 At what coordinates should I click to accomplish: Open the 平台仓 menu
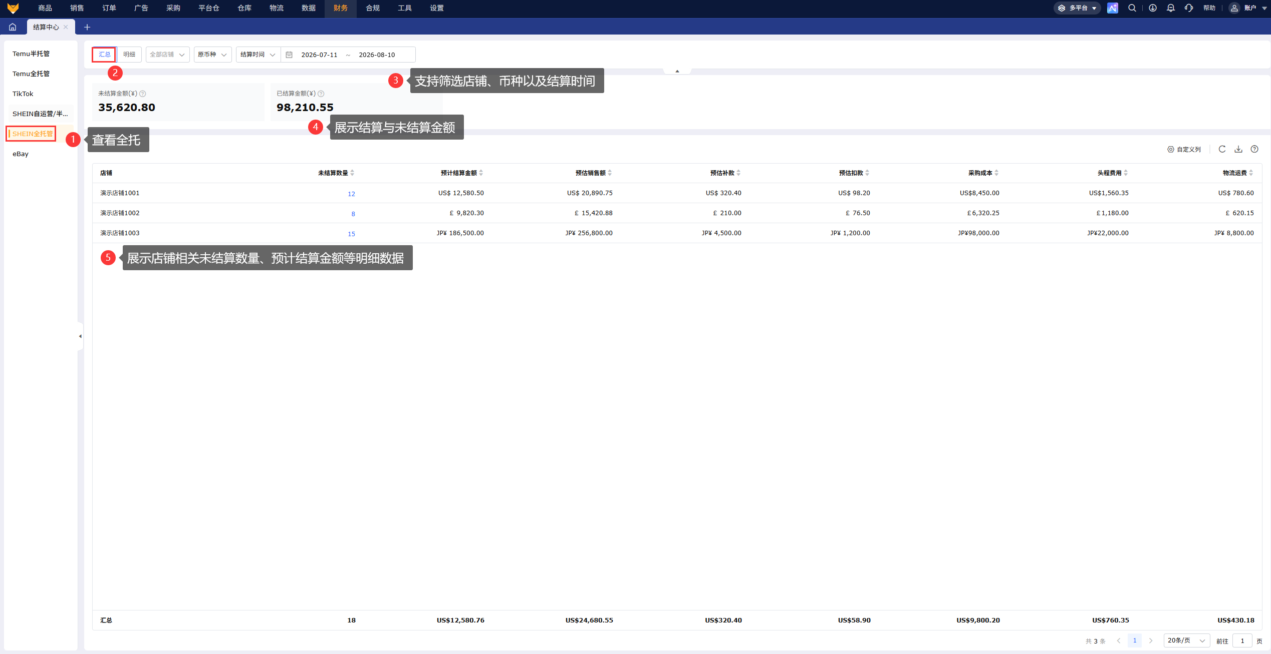tap(209, 8)
